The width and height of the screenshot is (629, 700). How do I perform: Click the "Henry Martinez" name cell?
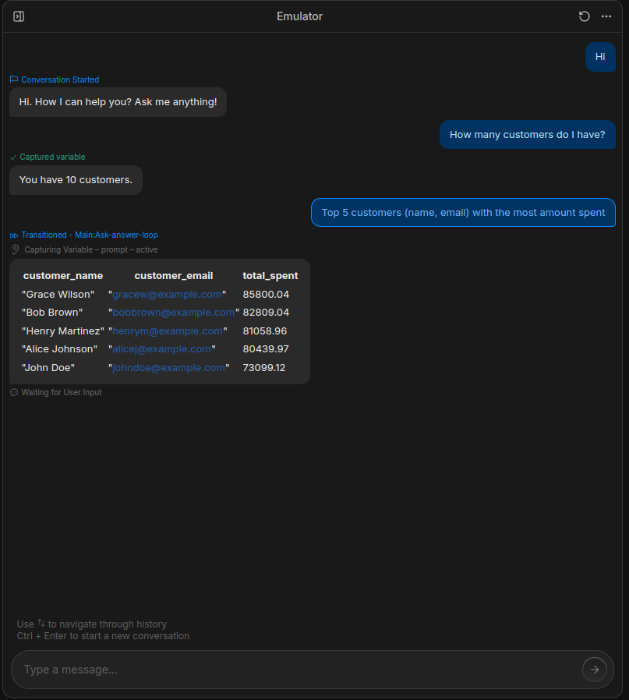pyautogui.click(x=63, y=331)
